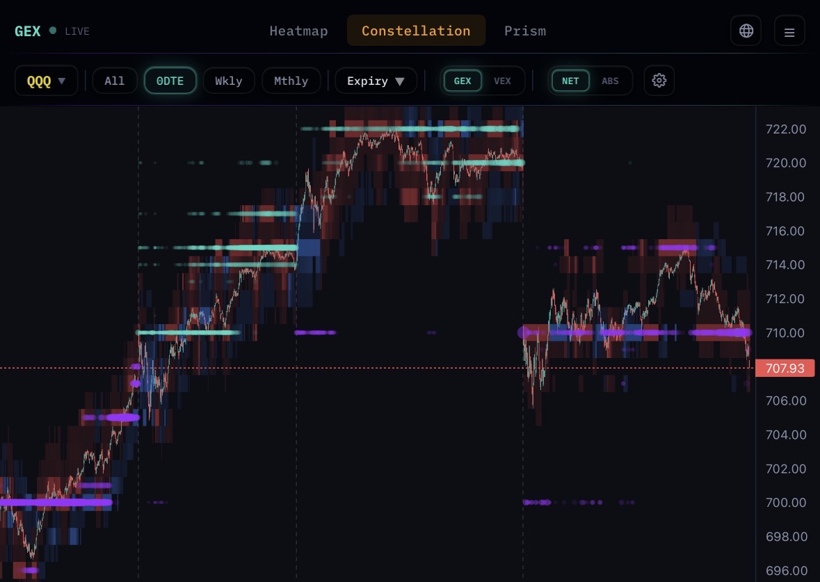The width and height of the screenshot is (820, 582).
Task: Open the gear settings button
Action: point(659,81)
